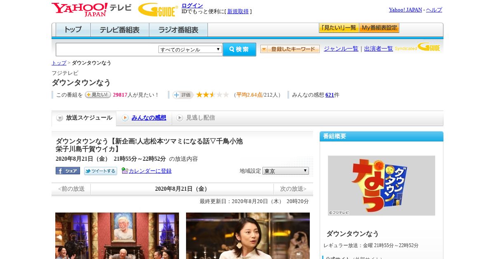Select the 放送スケジュール tab
The height and width of the screenshot is (259, 495).
point(84,118)
